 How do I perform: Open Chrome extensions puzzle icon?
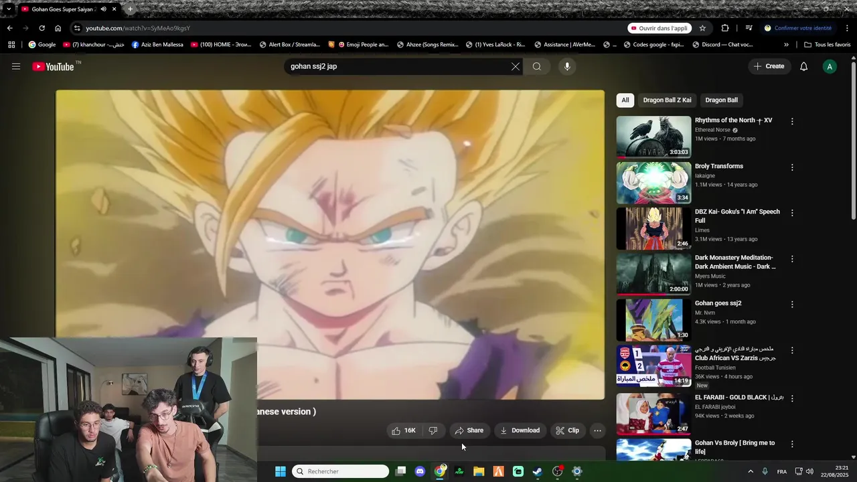(x=725, y=28)
